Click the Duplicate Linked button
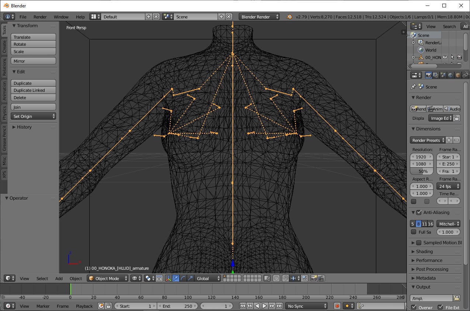470x311 pixels. pyautogui.click(x=33, y=90)
